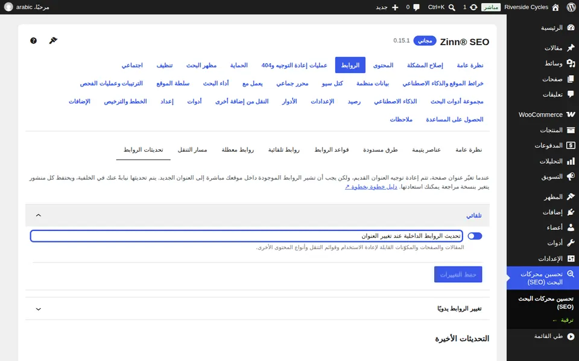Viewport: 579px width, 361px height.
Task: Open the الخطط والترخيص tab
Action: [x=125, y=101]
